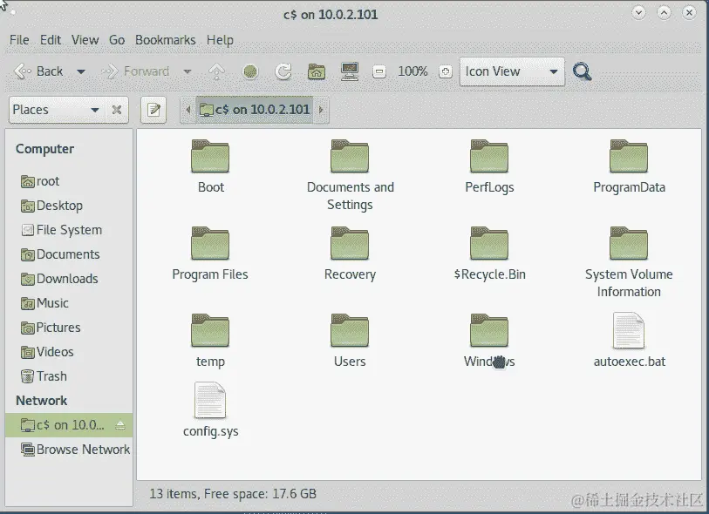Select root in the sidebar
Image resolution: width=709 pixels, height=514 pixels.
[69, 181]
